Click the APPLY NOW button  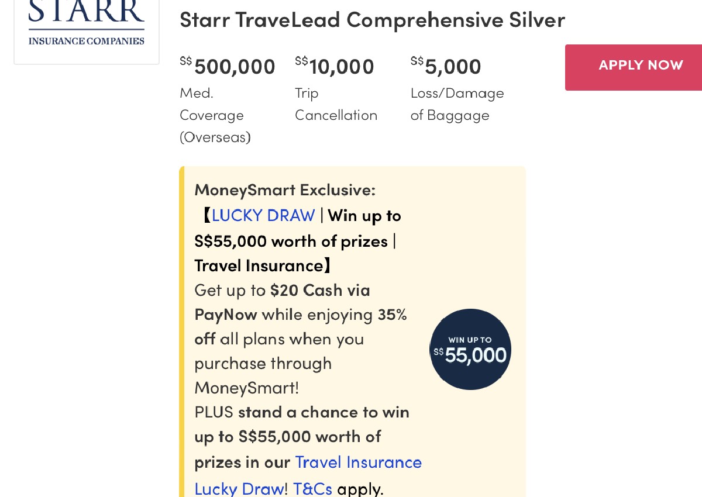641,65
